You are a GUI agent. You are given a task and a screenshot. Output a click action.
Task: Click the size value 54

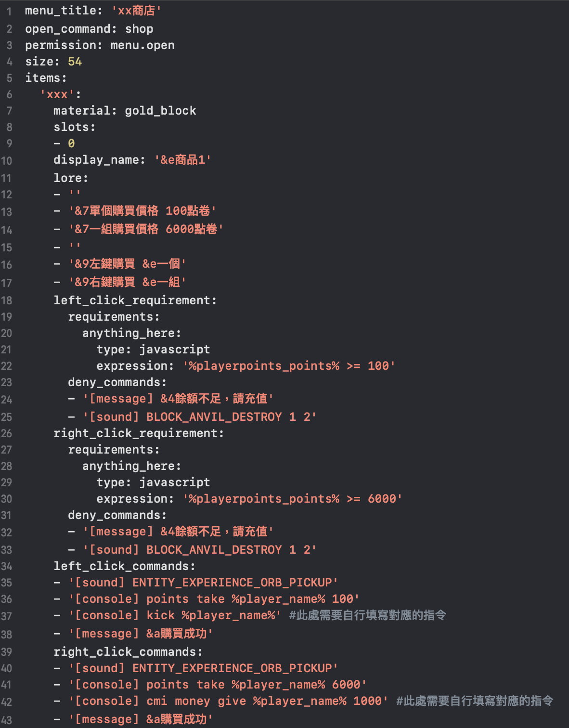75,62
